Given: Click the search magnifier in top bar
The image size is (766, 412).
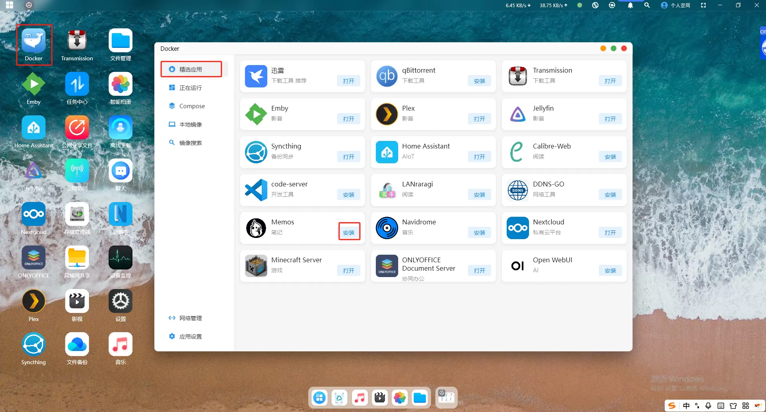Looking at the screenshot, I should tap(647, 6).
